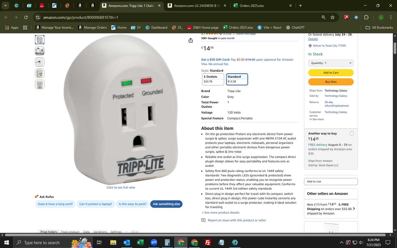The height and width of the screenshot is (248, 397).
Task: Open the Zoom app in the taskbar
Action: pos(154,242)
